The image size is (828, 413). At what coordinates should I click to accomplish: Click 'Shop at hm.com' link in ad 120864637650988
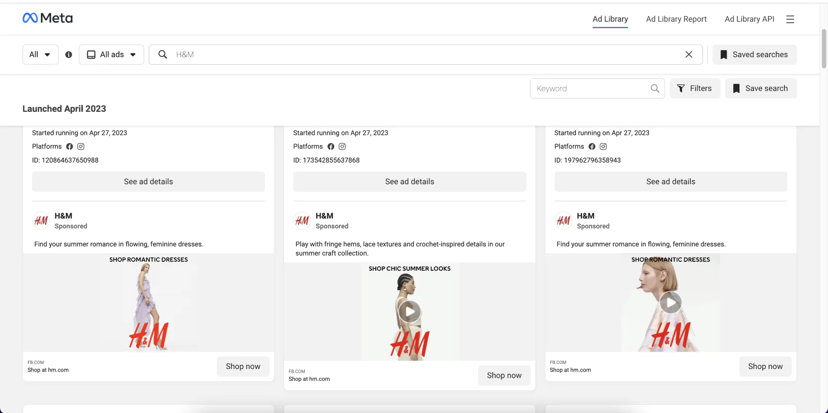[48, 370]
